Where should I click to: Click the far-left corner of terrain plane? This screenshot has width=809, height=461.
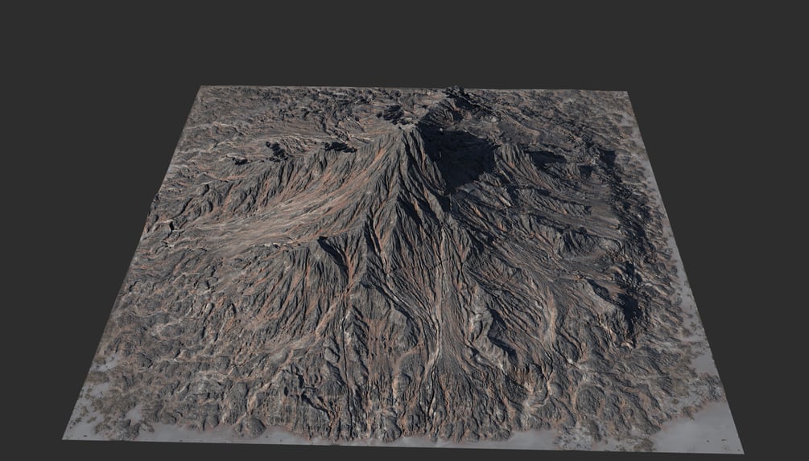tap(201, 88)
